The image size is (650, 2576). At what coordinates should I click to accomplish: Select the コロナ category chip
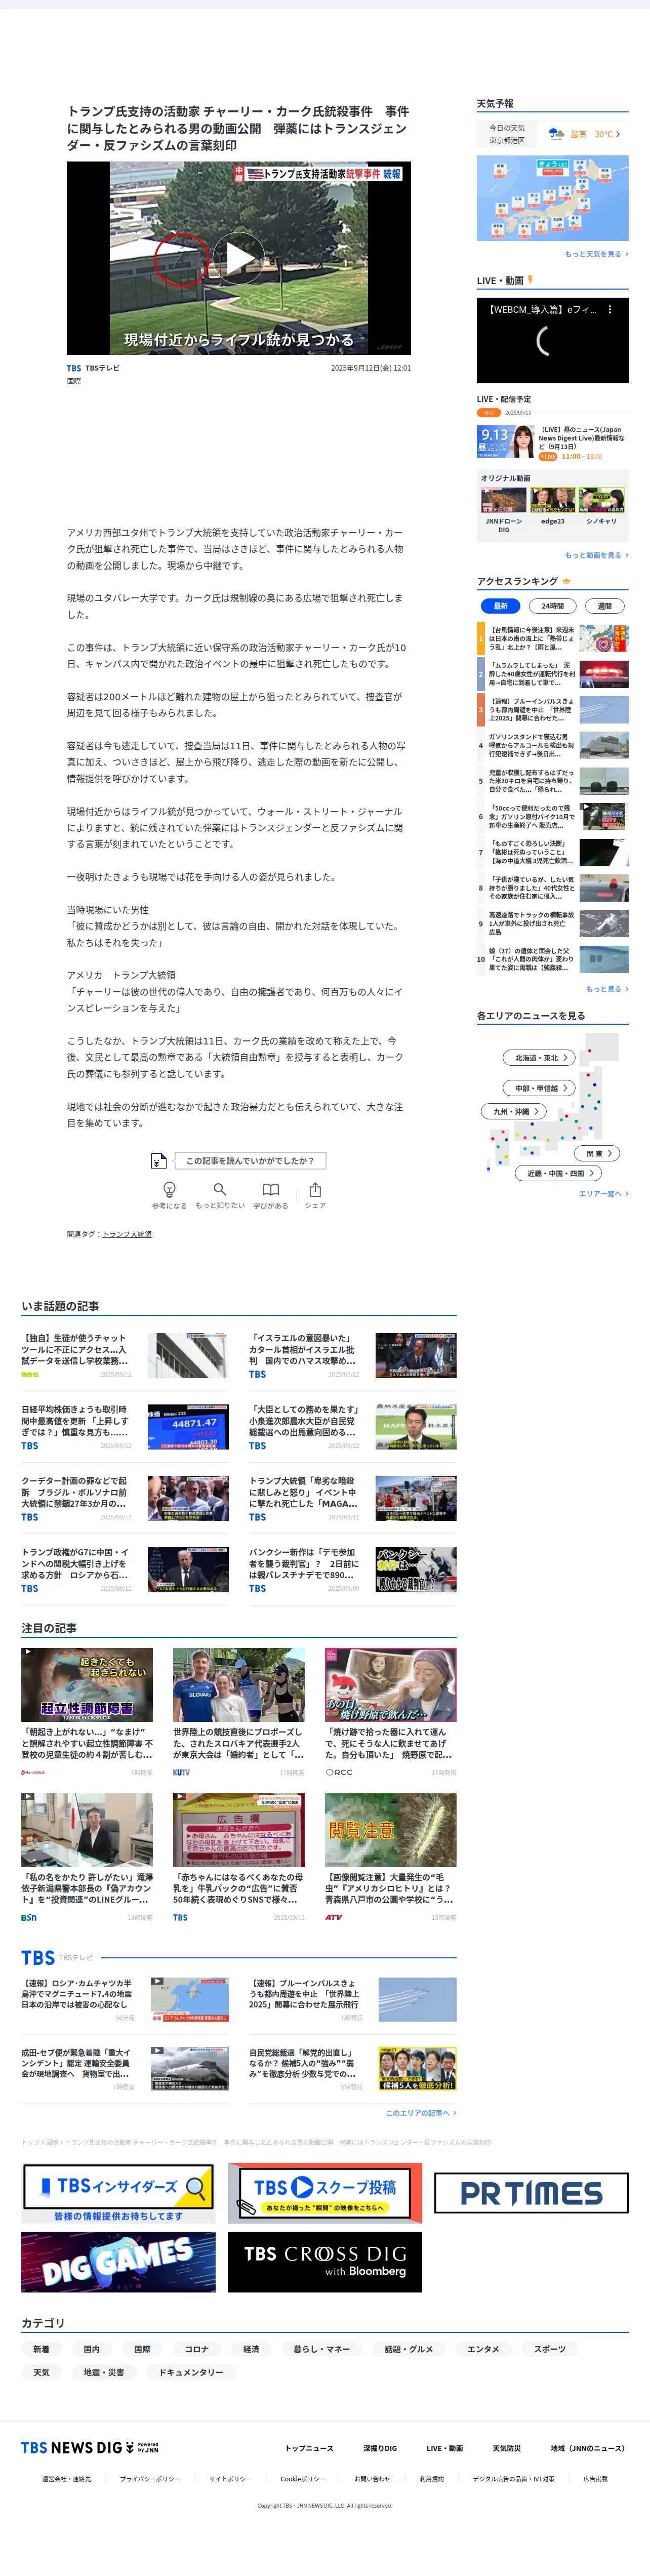[x=197, y=2349]
